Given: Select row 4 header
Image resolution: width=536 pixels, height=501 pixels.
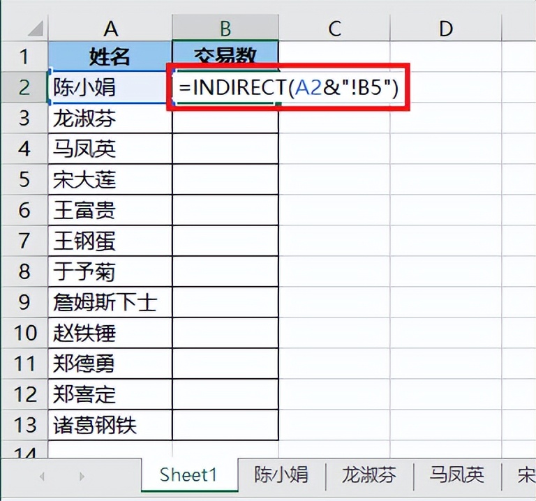Looking at the screenshot, I should [24, 149].
